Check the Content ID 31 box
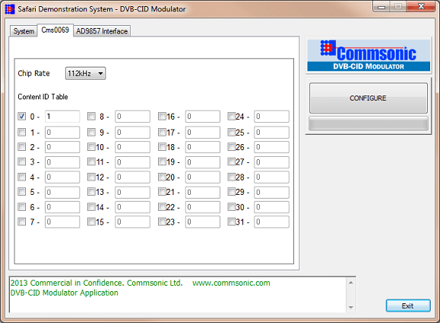 coord(231,221)
